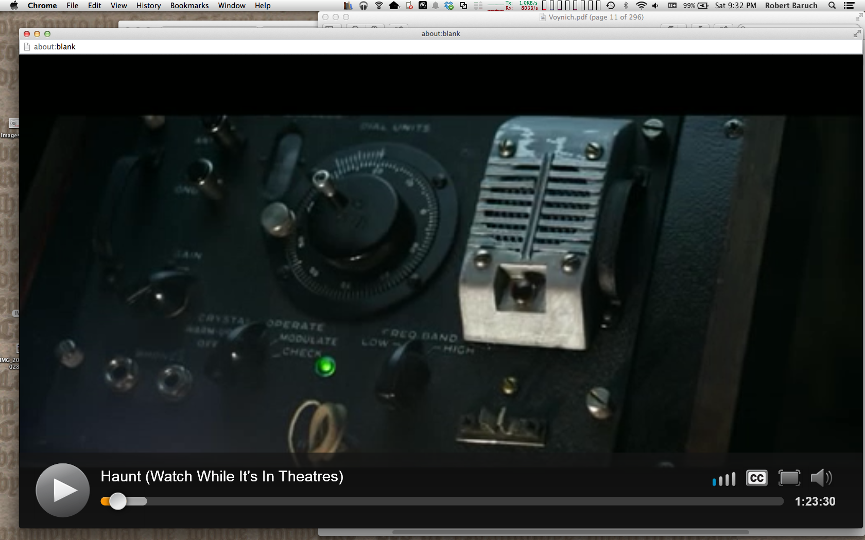The height and width of the screenshot is (540, 865).
Task: Click the Sat 9:32 PM clock
Action: (735, 6)
